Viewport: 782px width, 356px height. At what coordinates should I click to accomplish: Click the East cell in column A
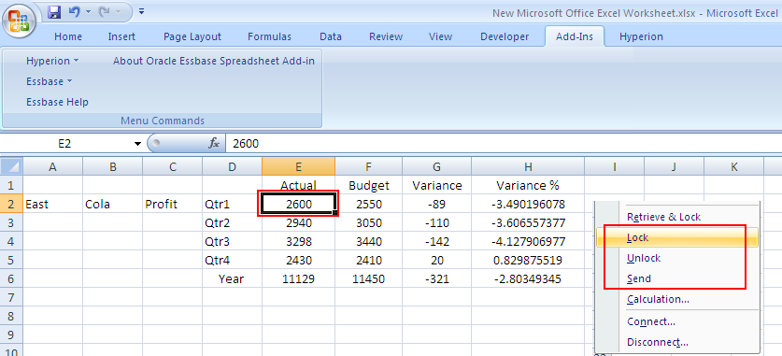52,204
